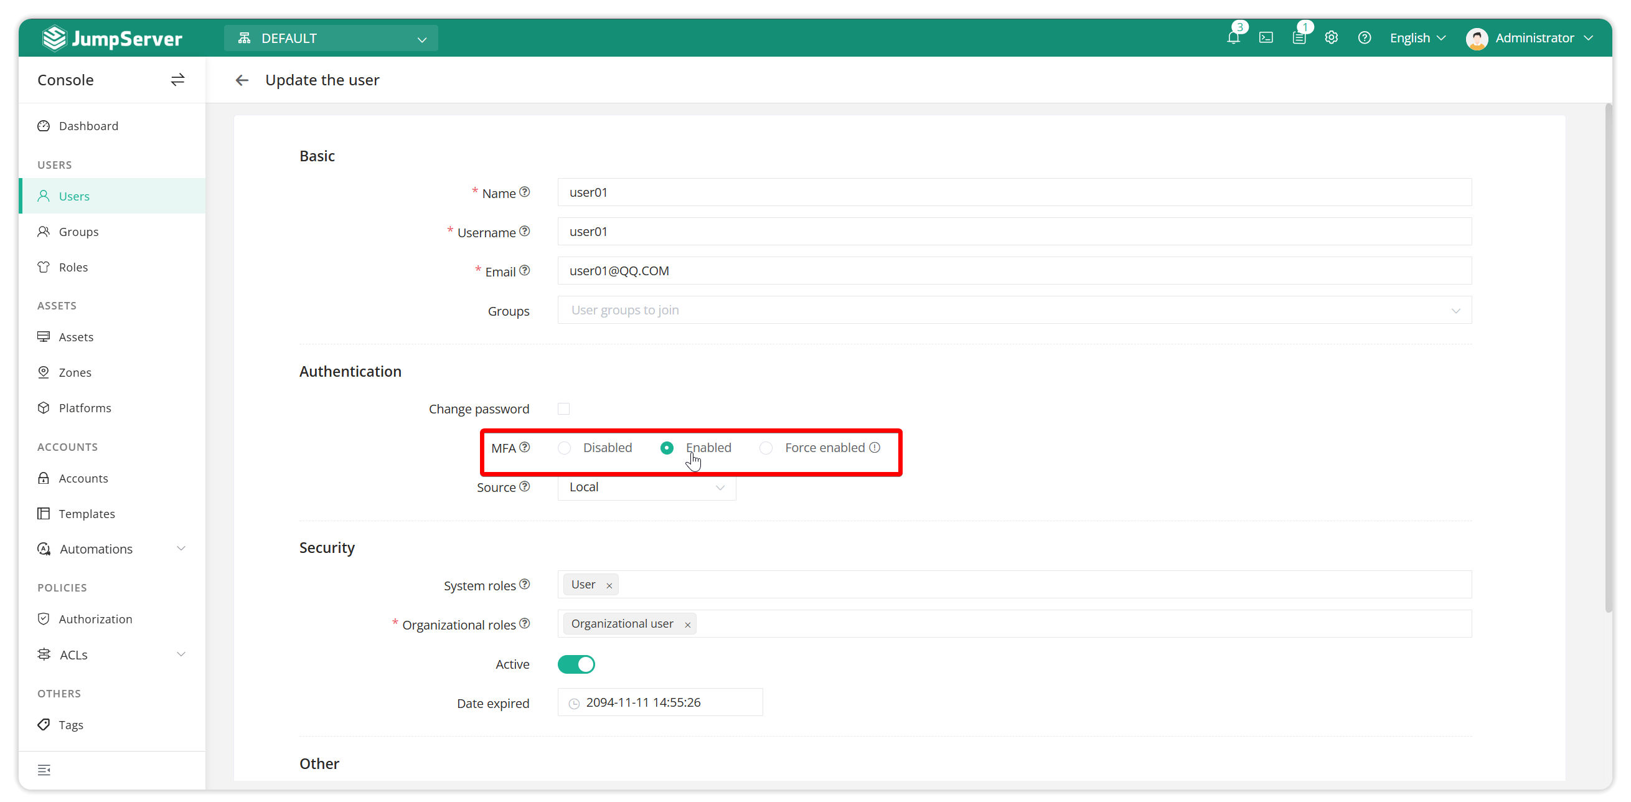
Task: Open the Organizational roles selector
Action: 1014,623
